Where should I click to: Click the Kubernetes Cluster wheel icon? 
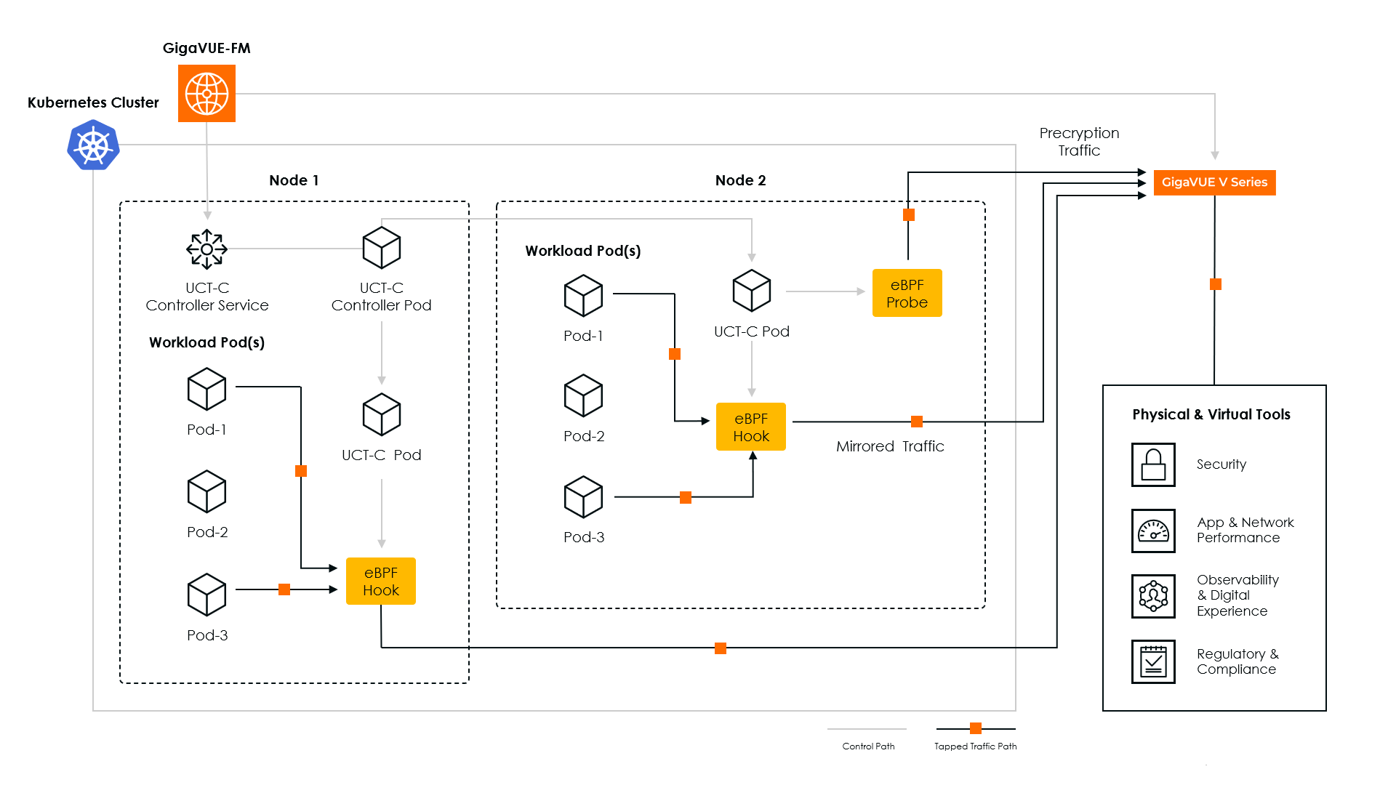(93, 145)
